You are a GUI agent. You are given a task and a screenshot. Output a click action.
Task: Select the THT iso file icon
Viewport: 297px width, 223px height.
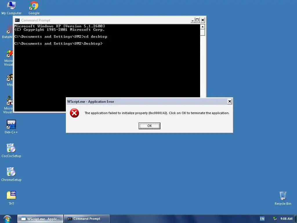[x=11, y=198]
